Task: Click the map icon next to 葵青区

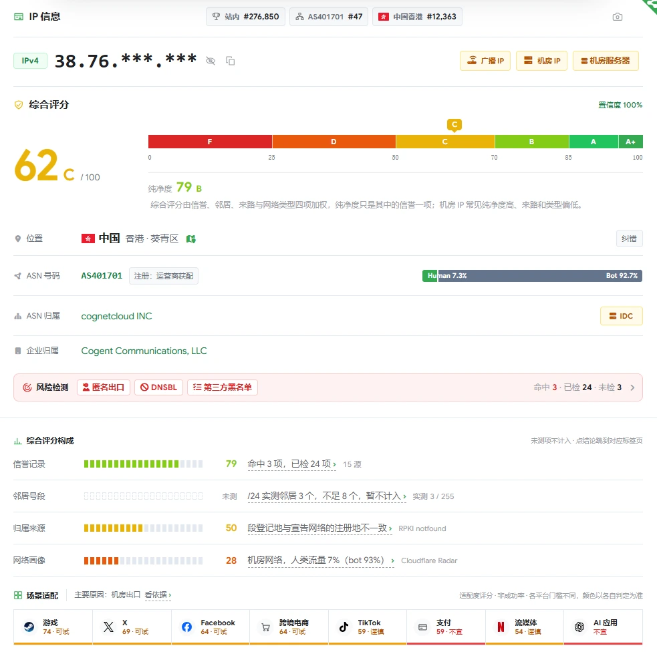Action: click(x=191, y=239)
